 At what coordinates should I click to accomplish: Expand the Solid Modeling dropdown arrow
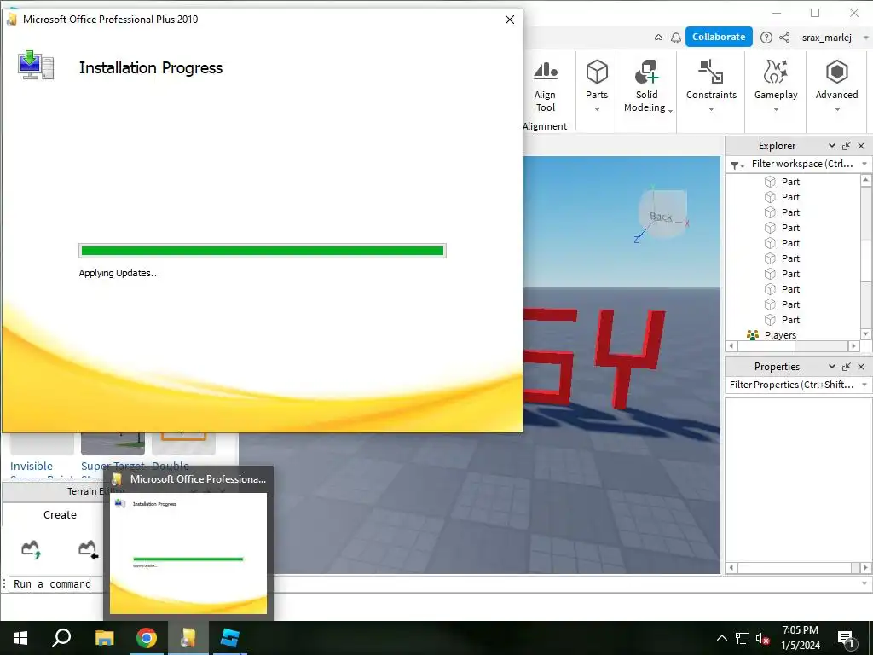(x=670, y=110)
